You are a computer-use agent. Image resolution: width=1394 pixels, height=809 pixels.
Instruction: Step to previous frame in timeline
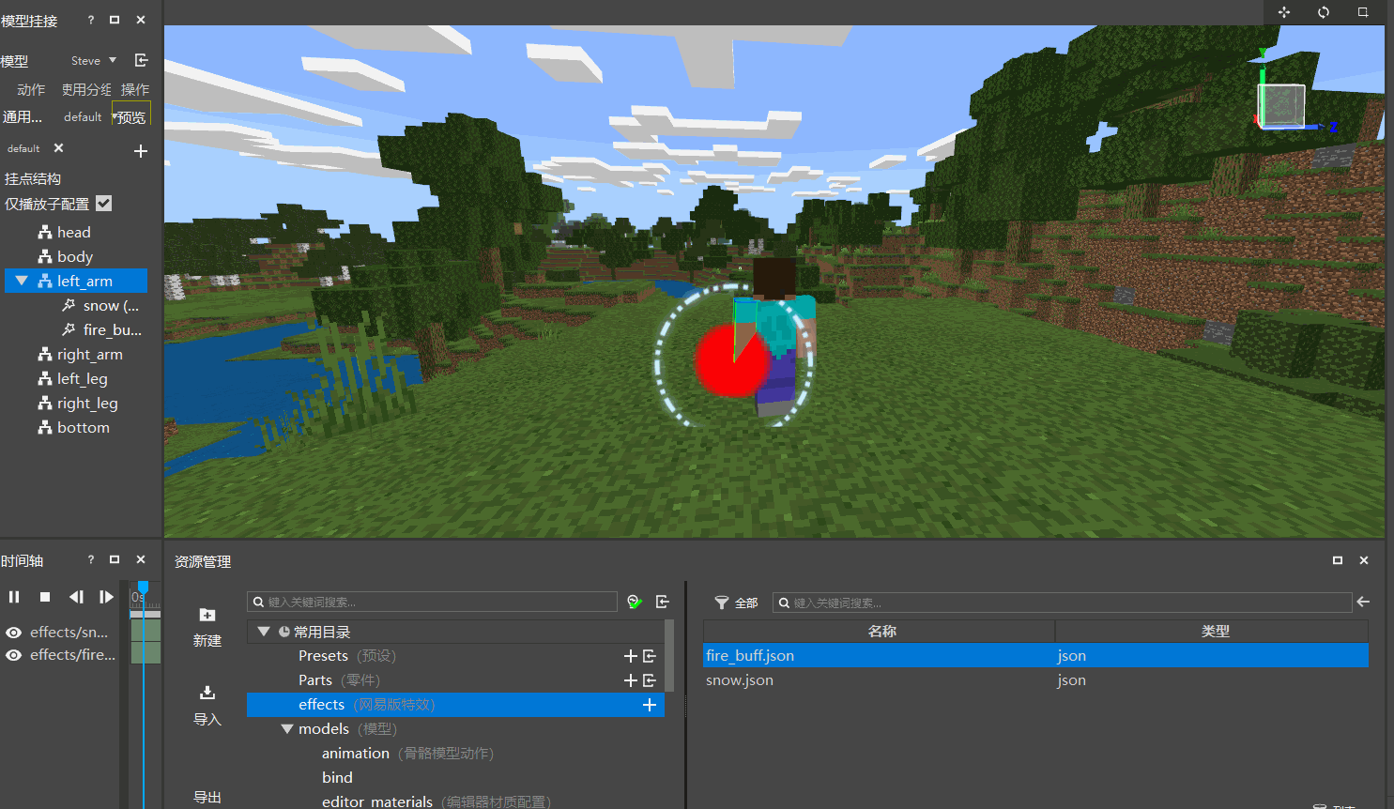click(x=76, y=597)
